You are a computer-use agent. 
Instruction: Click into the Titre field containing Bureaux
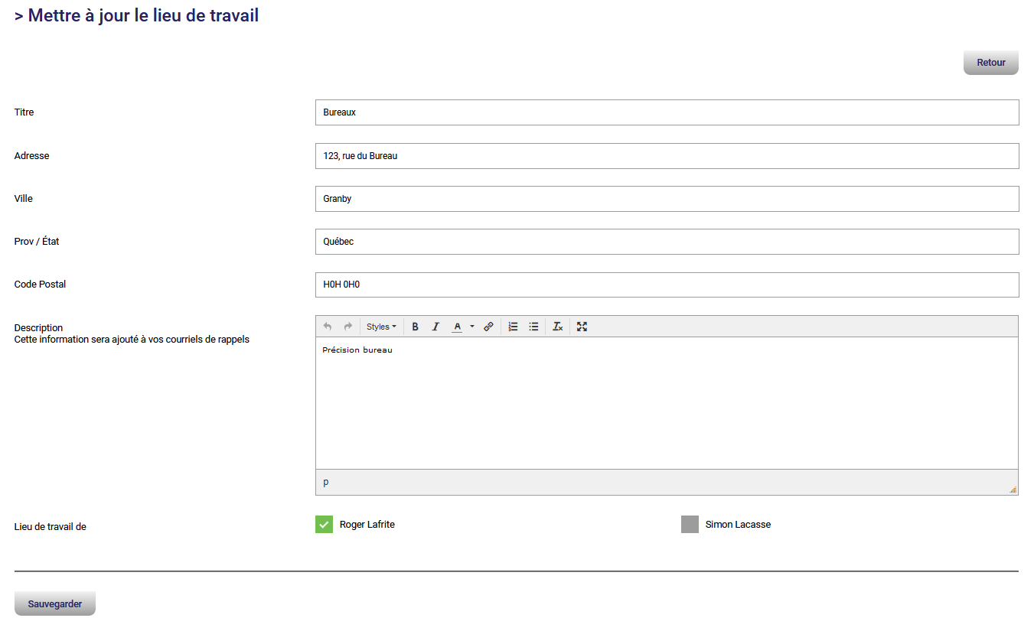point(666,112)
